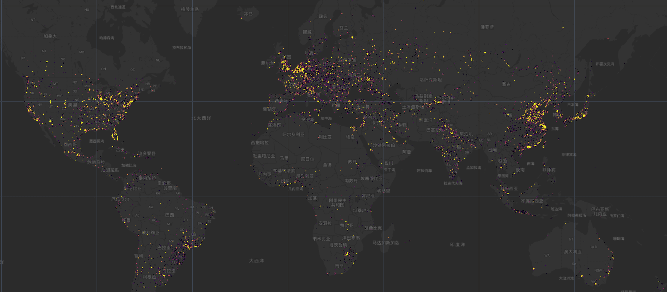The image size is (667, 292).
Task: Click the 南非 label
Action: (339, 266)
